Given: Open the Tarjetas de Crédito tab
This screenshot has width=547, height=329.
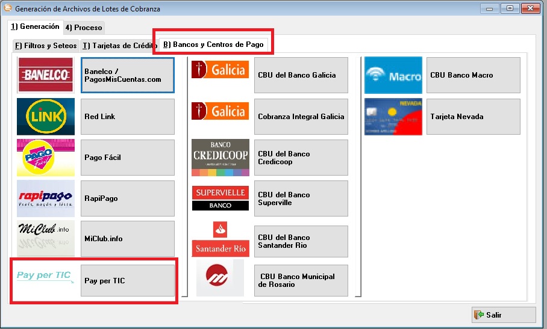Looking at the screenshot, I should [x=118, y=46].
